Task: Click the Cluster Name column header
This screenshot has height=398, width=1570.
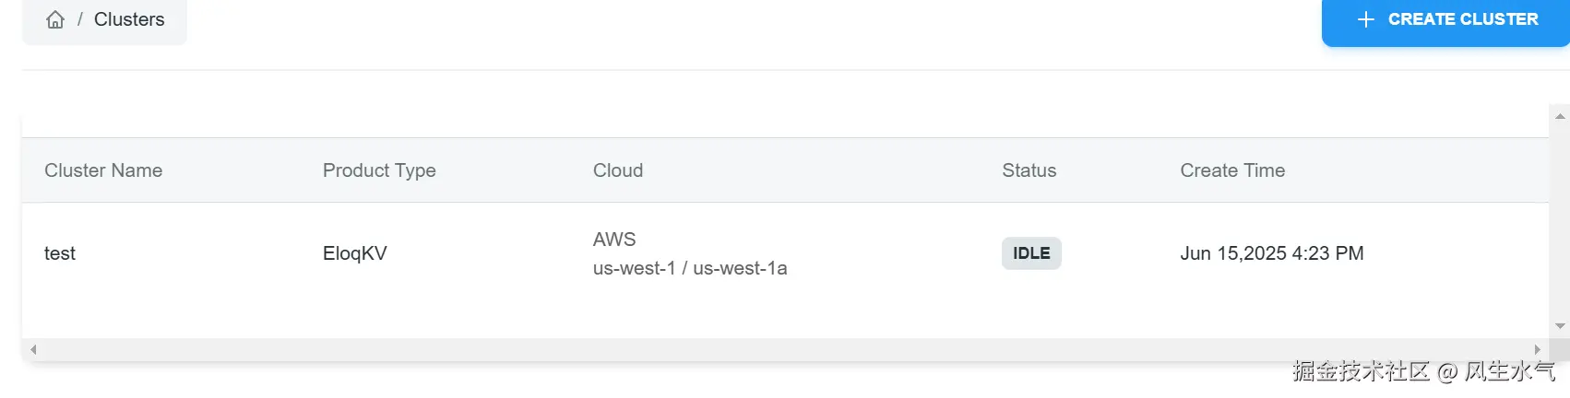Action: click(103, 170)
